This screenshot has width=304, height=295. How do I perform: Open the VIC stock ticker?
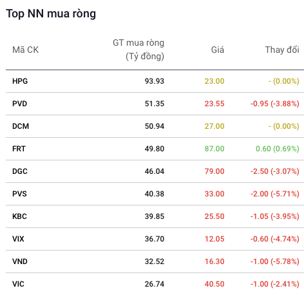tap(18, 284)
